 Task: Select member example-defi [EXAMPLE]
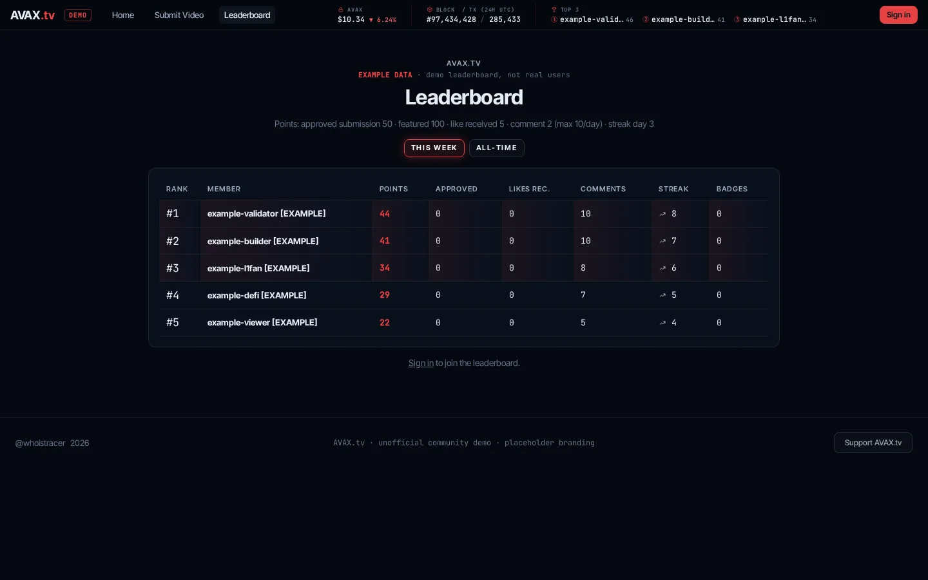[257, 295]
